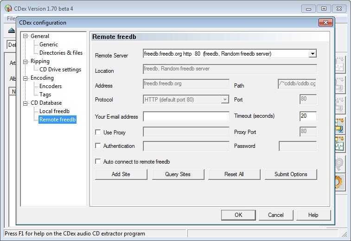Minimize the CDex main window
351x241 pixels.
click(x=308, y=9)
